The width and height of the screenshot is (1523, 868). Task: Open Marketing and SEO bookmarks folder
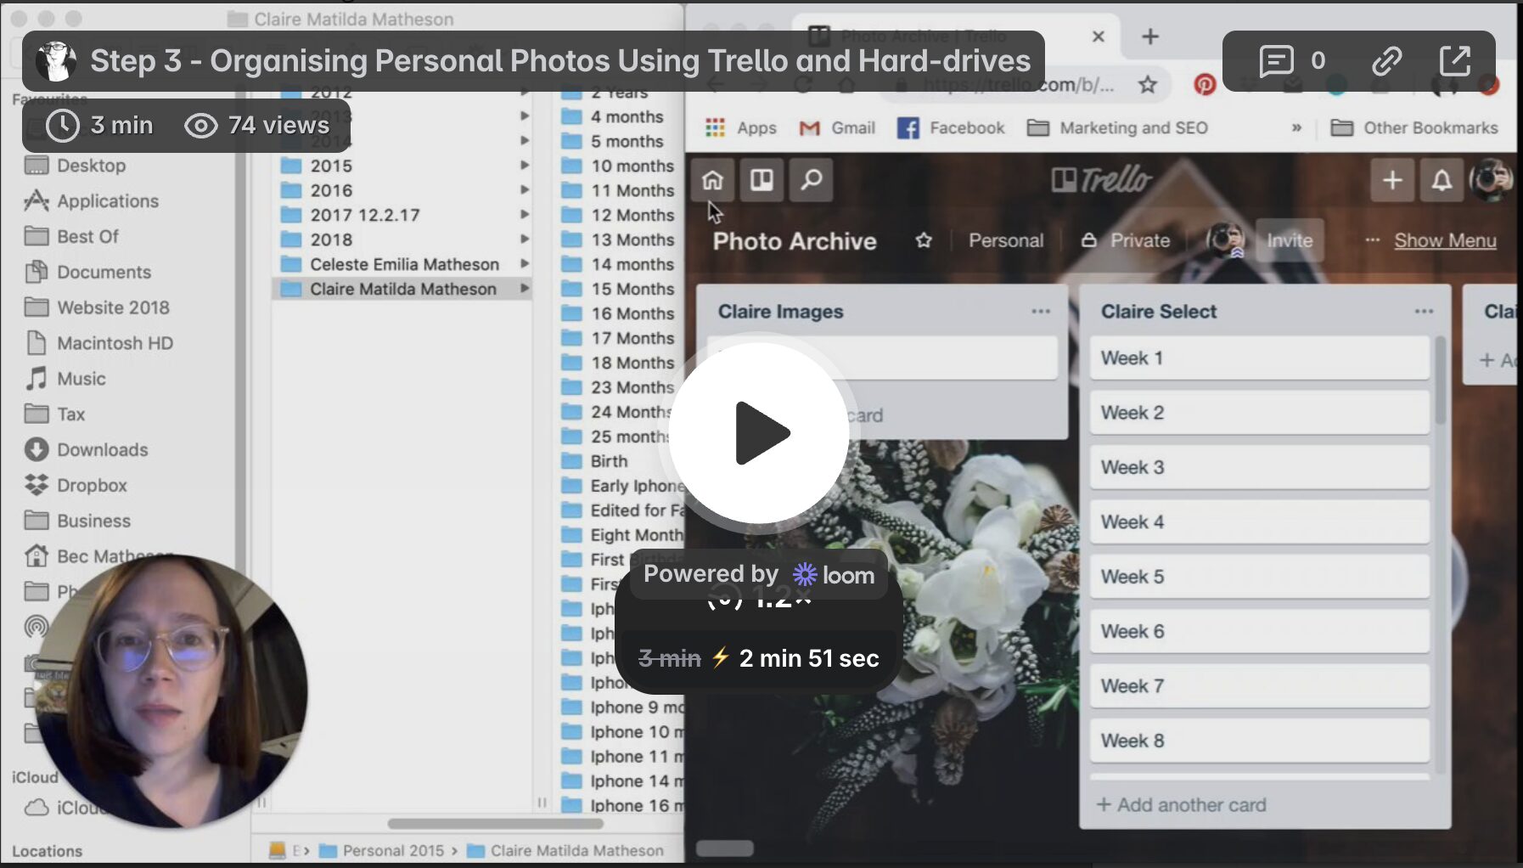pos(1117,127)
